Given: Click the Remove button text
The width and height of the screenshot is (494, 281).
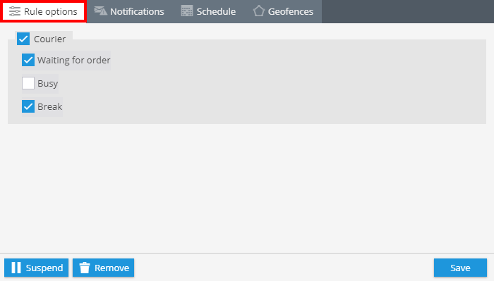Looking at the screenshot, I should click(x=112, y=268).
